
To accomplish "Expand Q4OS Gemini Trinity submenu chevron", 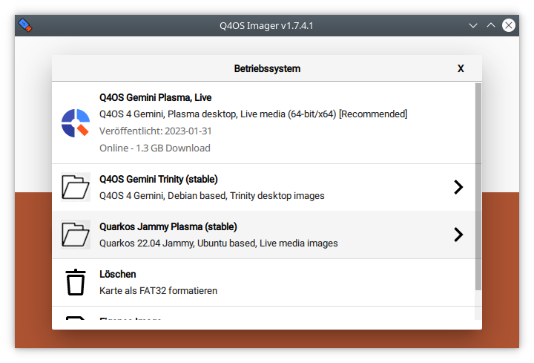I will click(458, 187).
